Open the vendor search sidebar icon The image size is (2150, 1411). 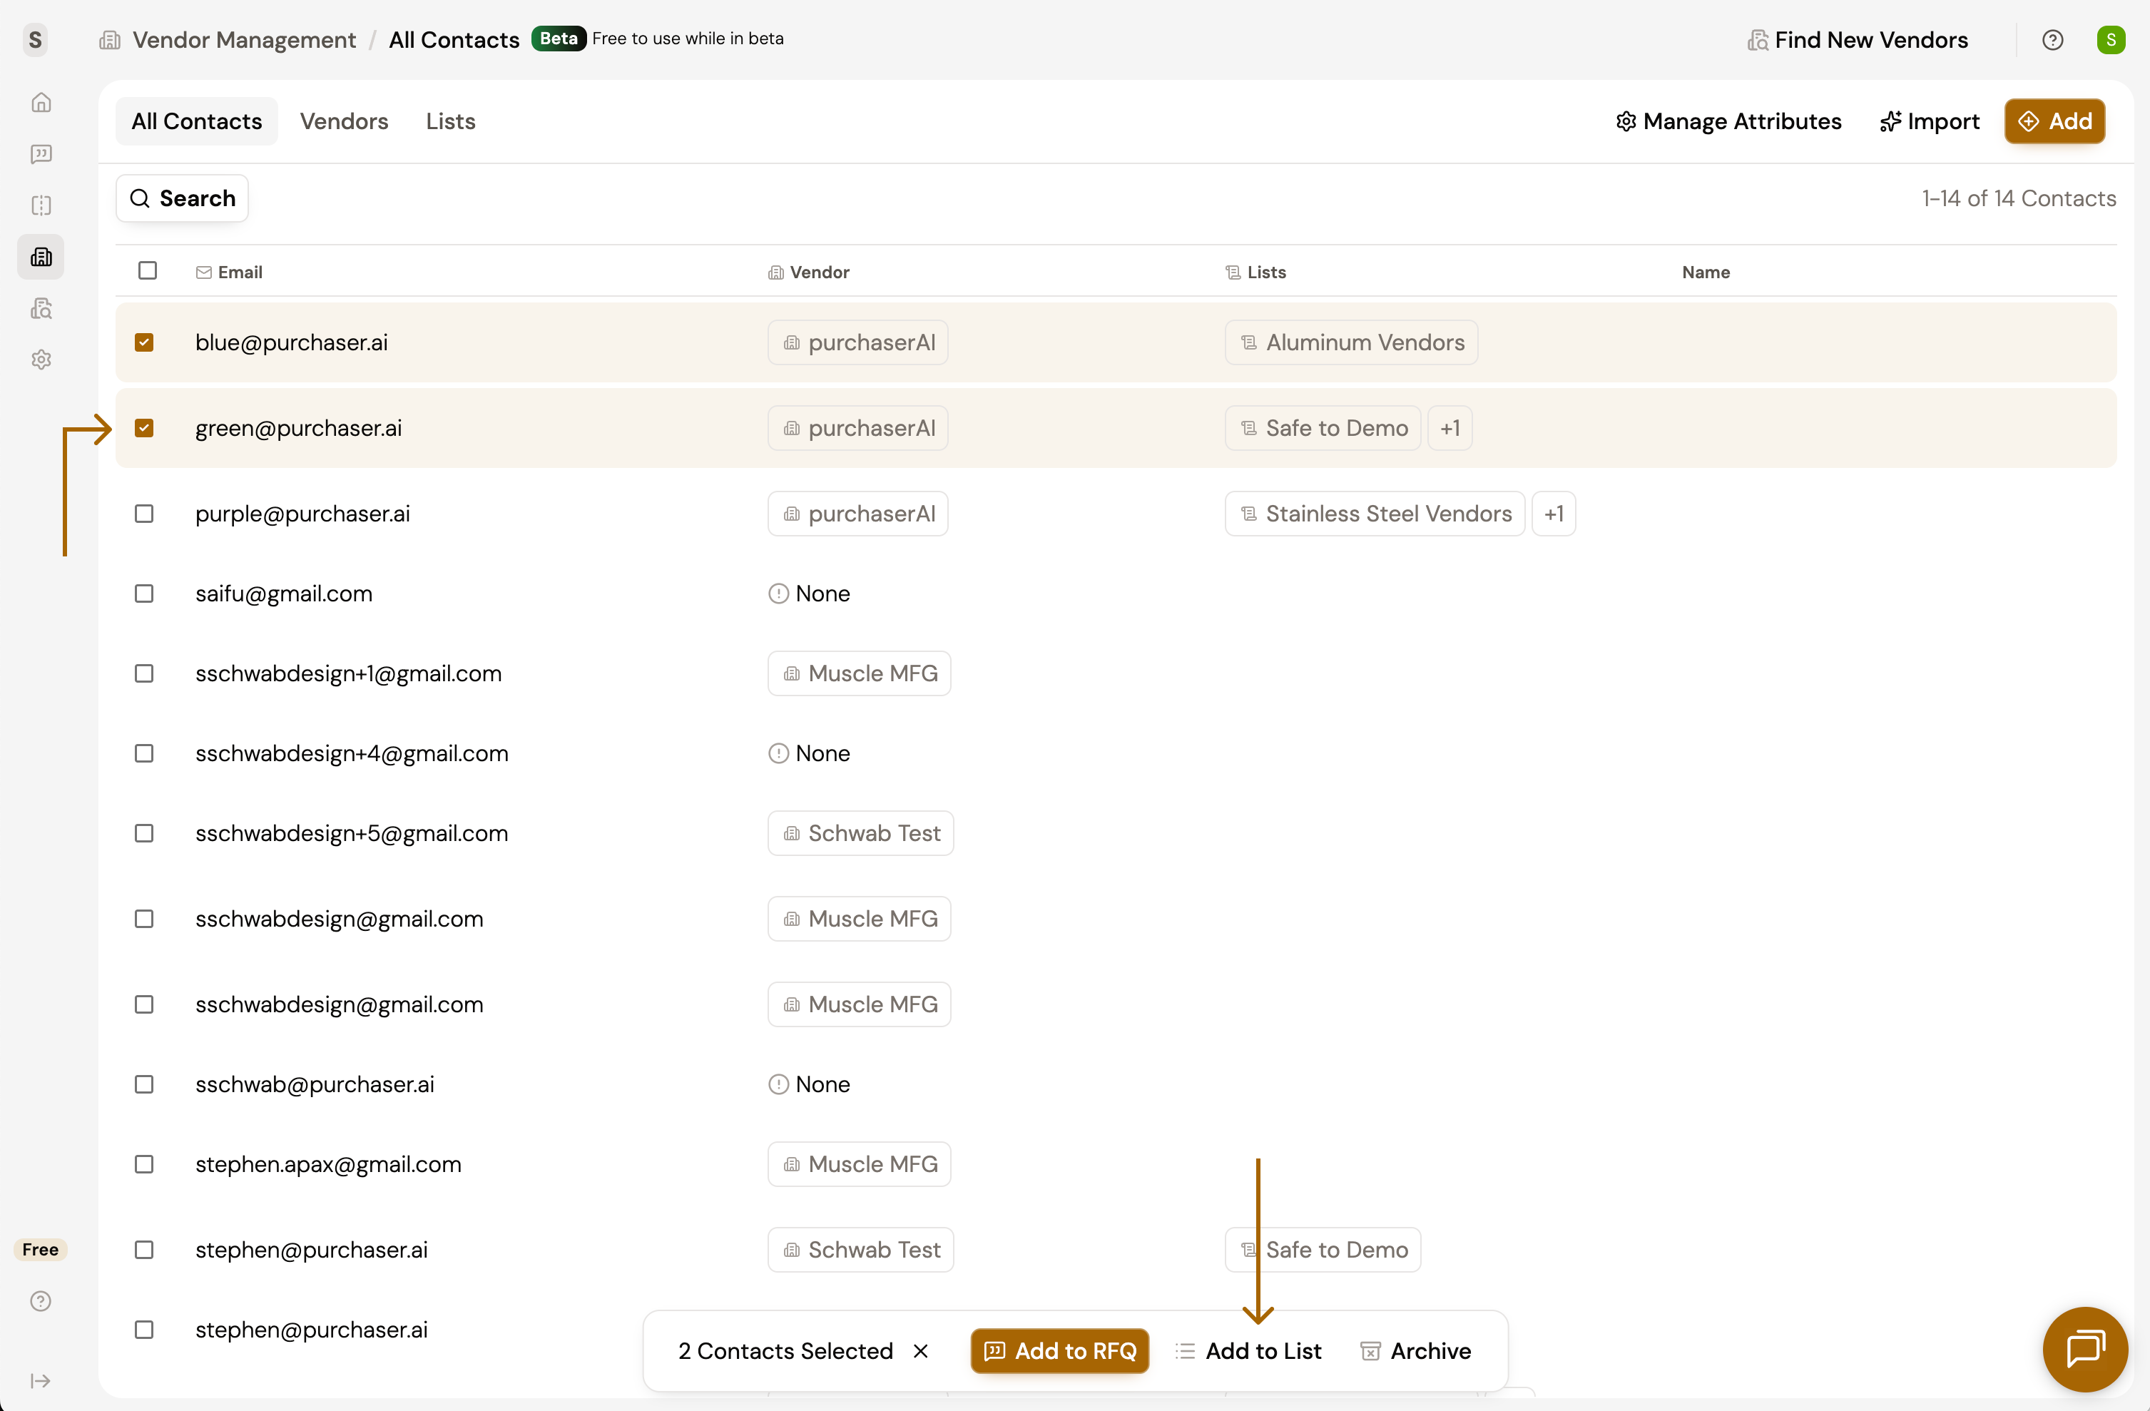(41, 309)
